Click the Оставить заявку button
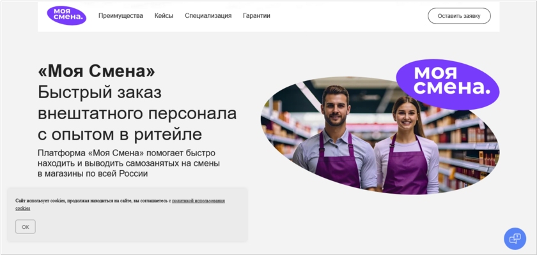 [x=459, y=16]
